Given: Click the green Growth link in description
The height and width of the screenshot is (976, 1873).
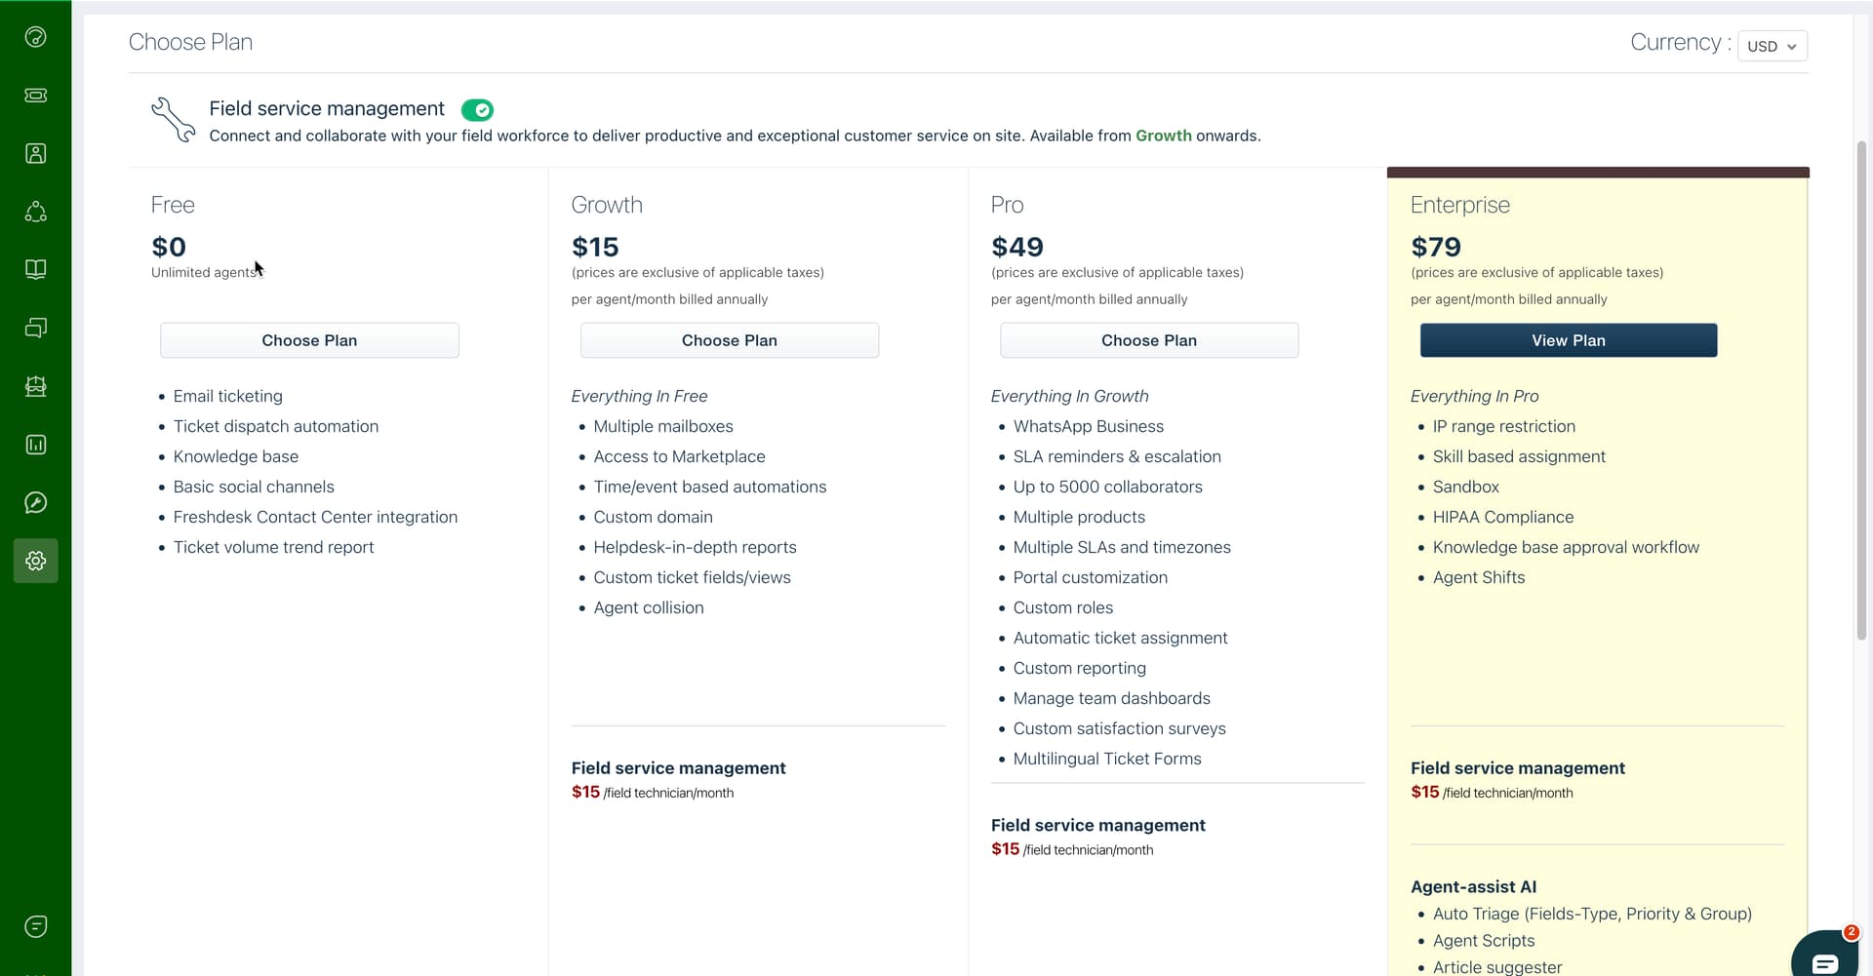Looking at the screenshot, I should [x=1163, y=136].
